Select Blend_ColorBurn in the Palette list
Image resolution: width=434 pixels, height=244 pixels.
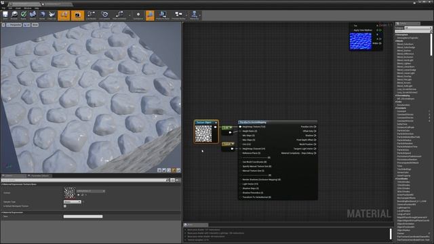[406, 44]
